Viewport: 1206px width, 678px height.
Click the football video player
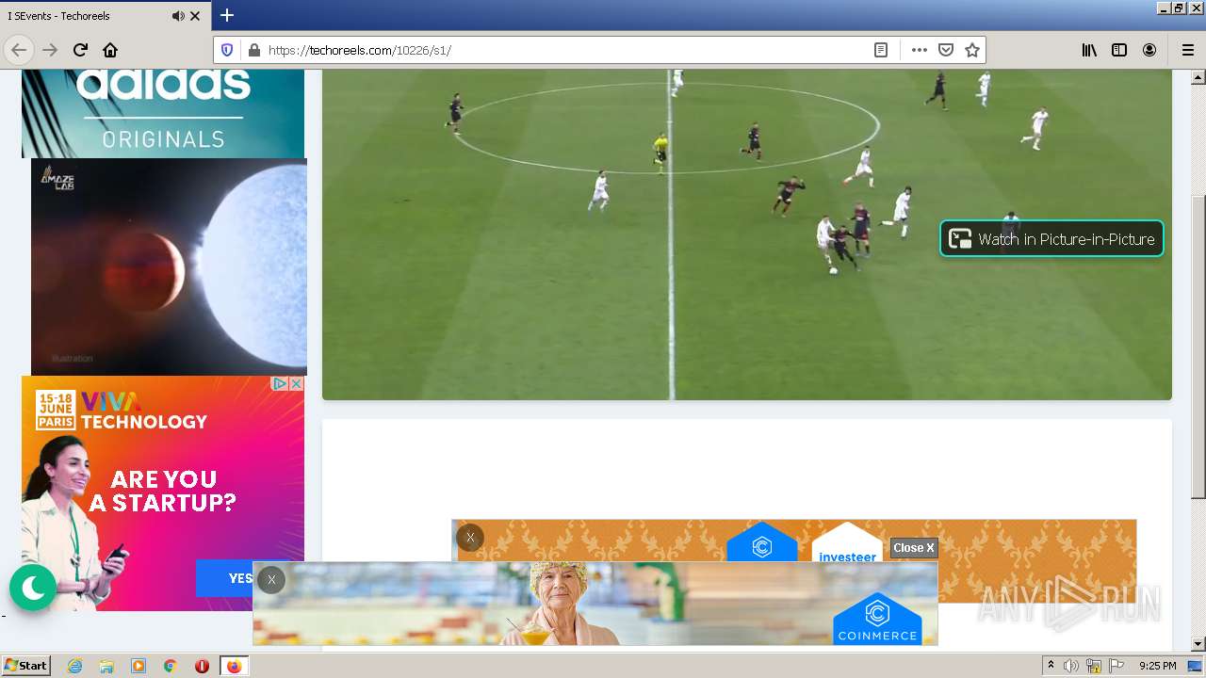tap(747, 234)
